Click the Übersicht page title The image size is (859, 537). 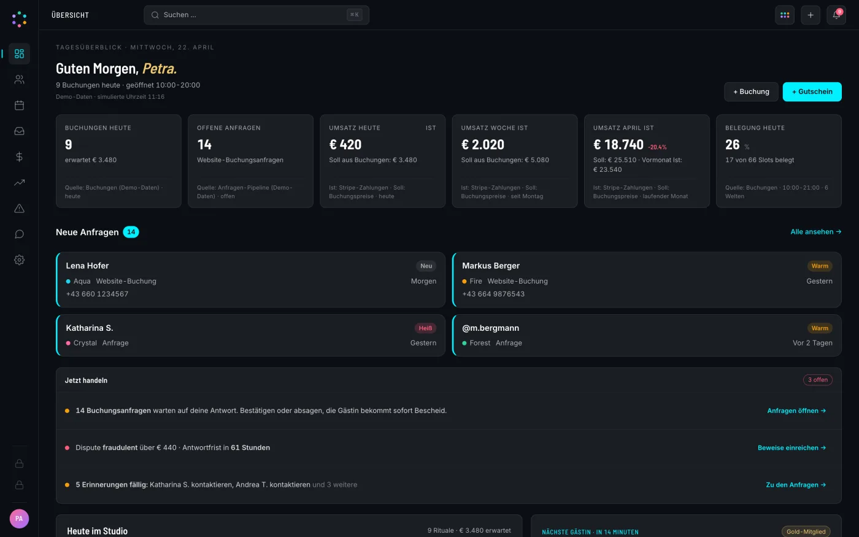[71, 15]
